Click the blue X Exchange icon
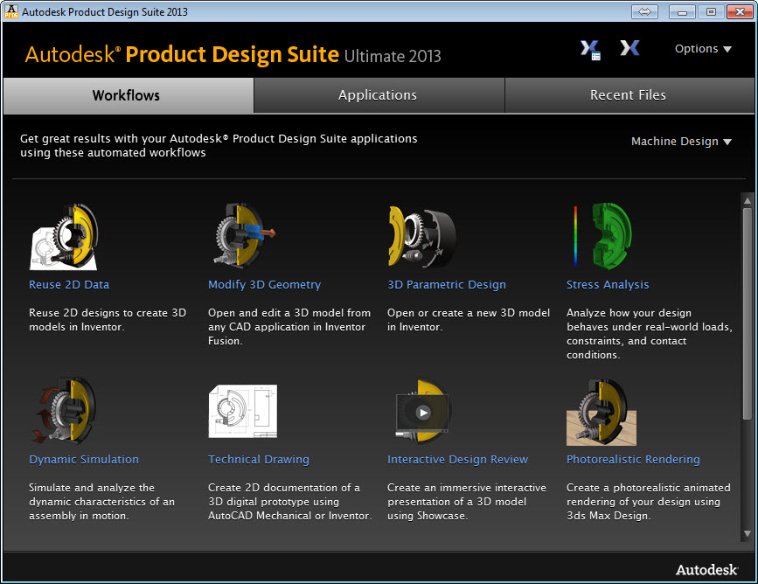The image size is (758, 584). click(x=629, y=48)
